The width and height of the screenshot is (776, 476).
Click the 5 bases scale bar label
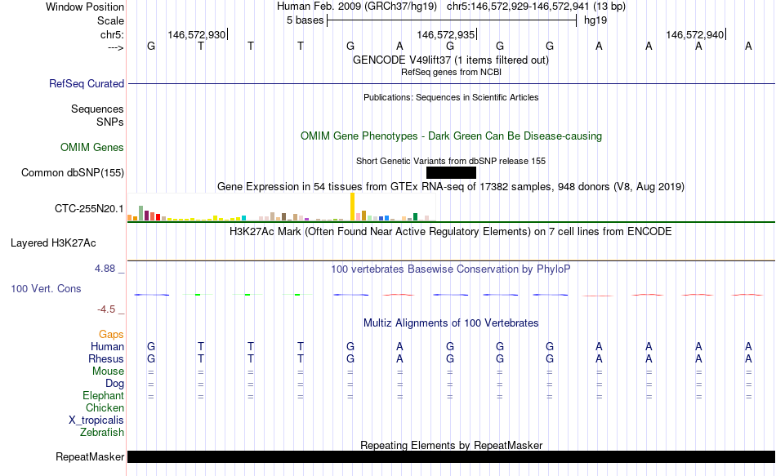point(305,20)
